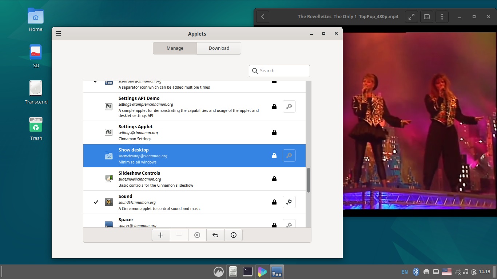497x279 pixels.
Task: Switch to the media player panel item
Action: coord(262,271)
